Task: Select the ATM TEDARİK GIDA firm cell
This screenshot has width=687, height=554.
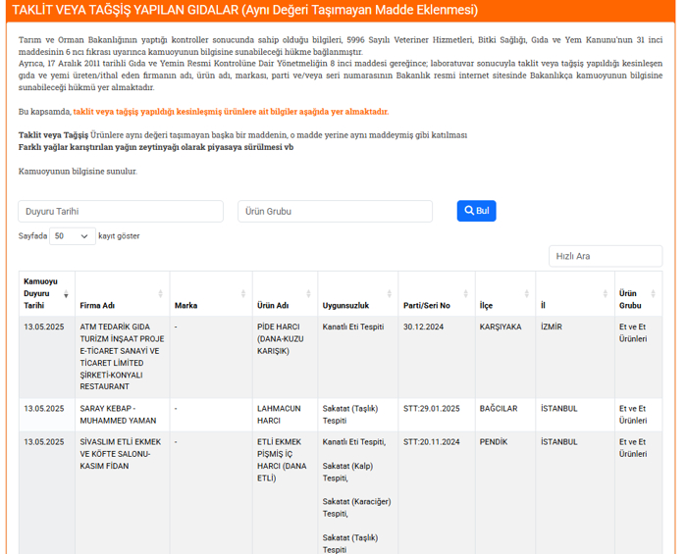Action: coord(123,357)
